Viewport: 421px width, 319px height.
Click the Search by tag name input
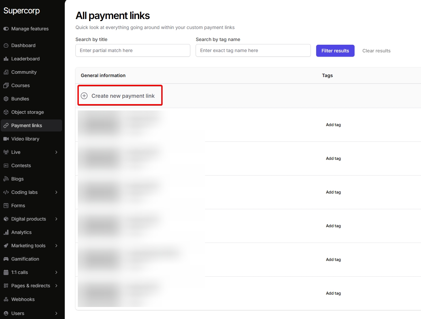tap(253, 50)
